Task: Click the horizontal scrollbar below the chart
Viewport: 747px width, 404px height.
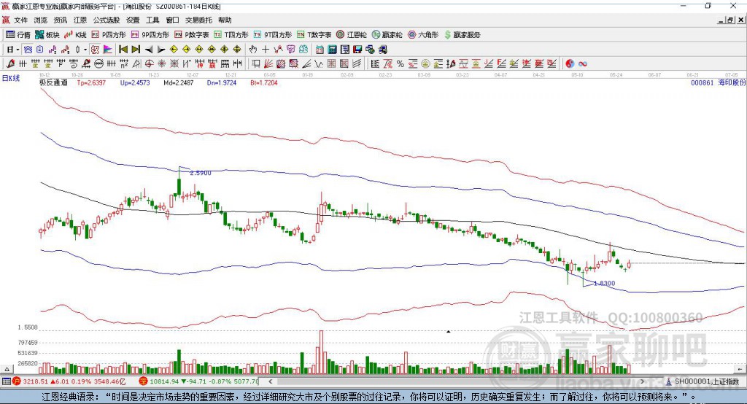Action: tap(456, 381)
